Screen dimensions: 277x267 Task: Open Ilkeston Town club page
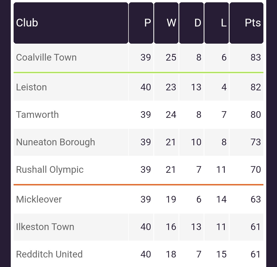click(45, 227)
